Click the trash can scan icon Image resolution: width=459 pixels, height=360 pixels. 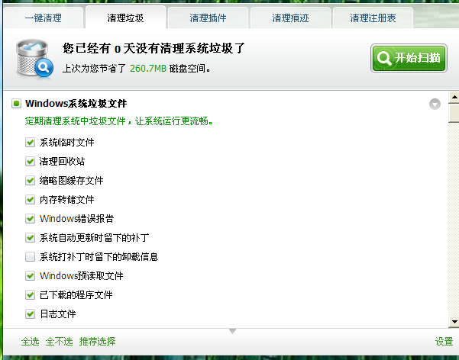tap(34, 59)
